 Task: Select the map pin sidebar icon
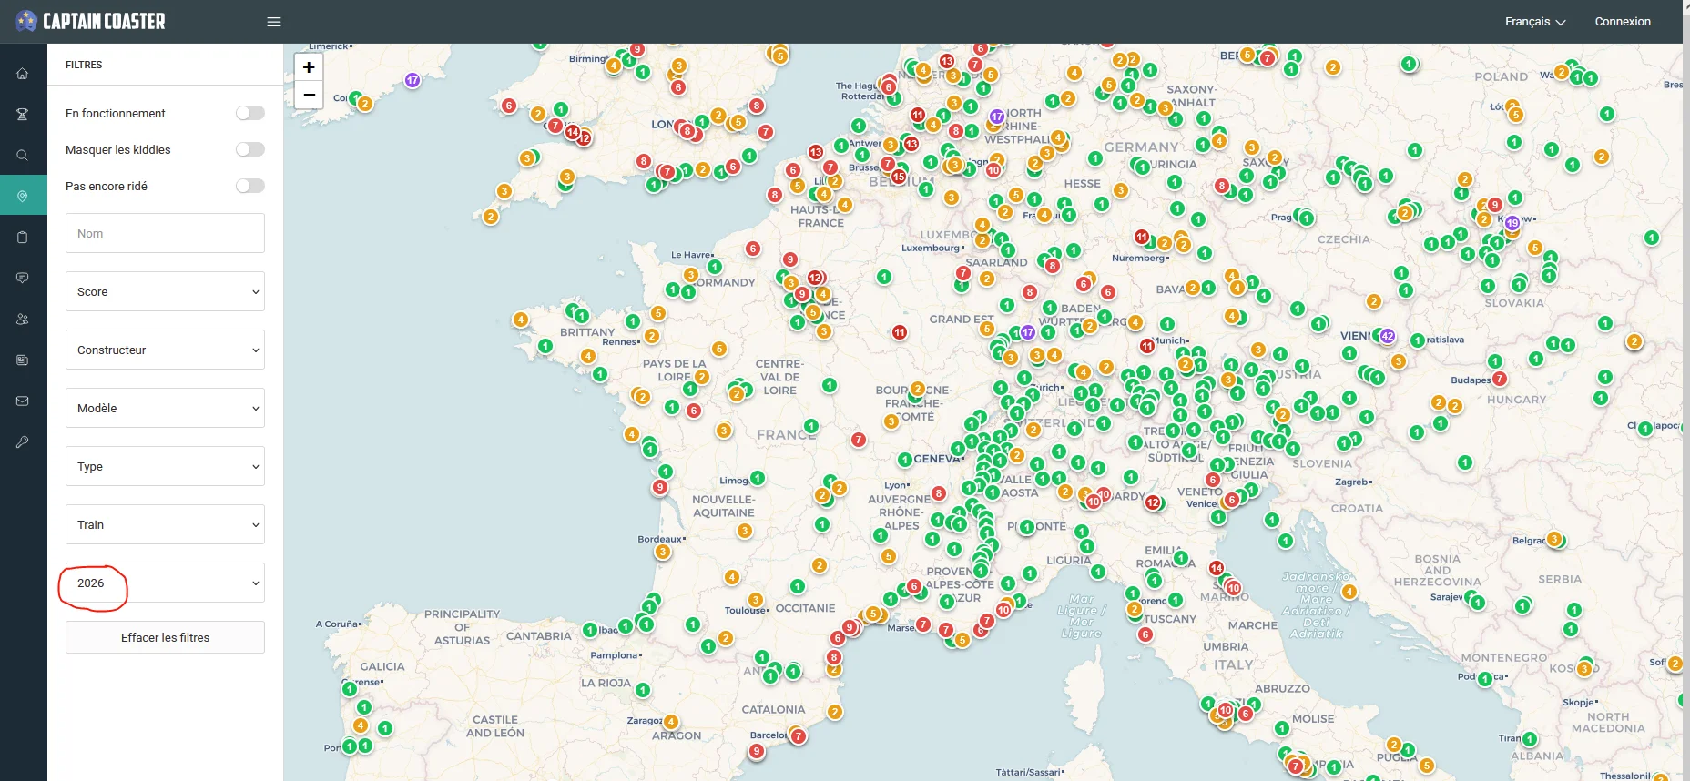pyautogui.click(x=23, y=196)
